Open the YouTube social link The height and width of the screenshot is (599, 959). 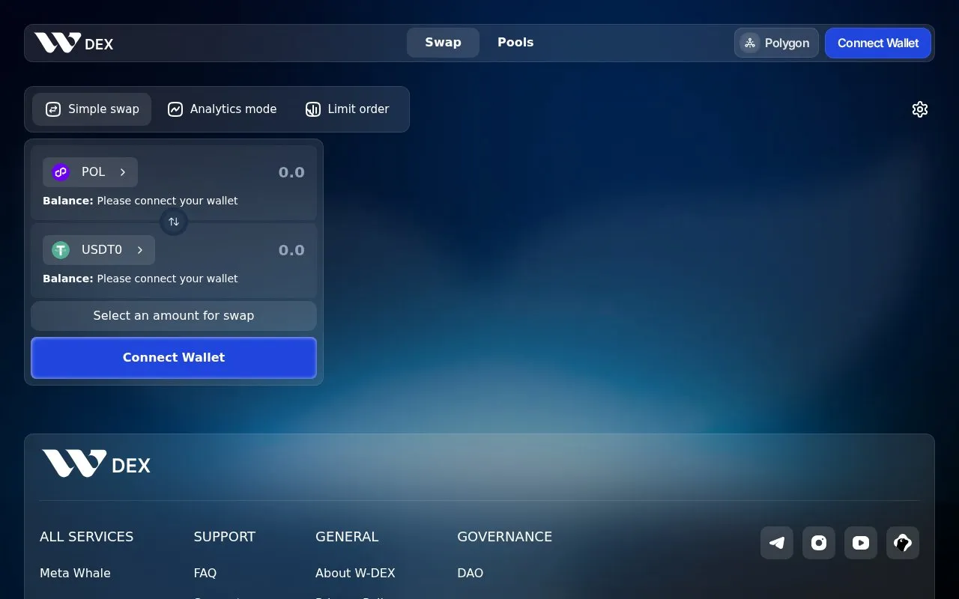click(861, 543)
